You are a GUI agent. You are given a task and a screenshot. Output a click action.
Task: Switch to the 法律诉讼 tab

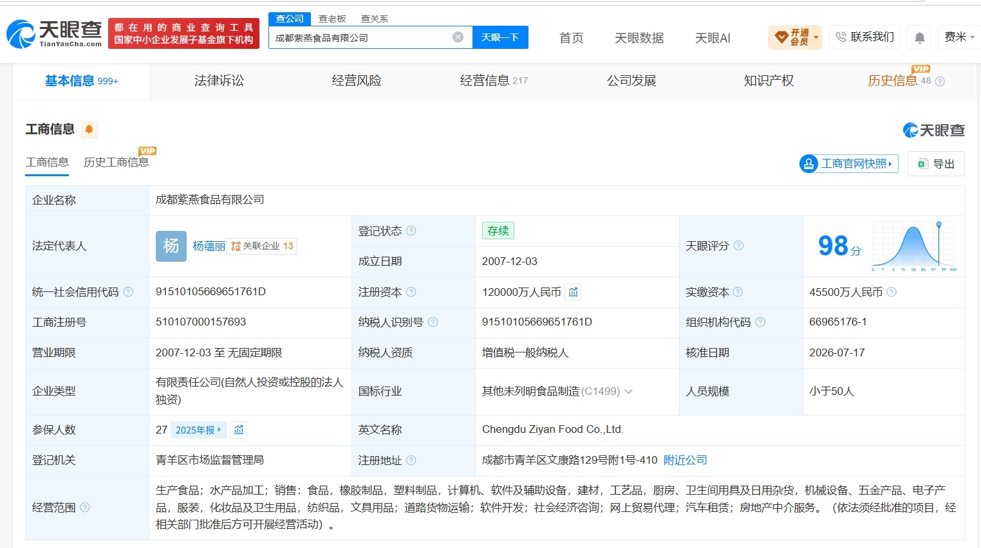(x=219, y=81)
